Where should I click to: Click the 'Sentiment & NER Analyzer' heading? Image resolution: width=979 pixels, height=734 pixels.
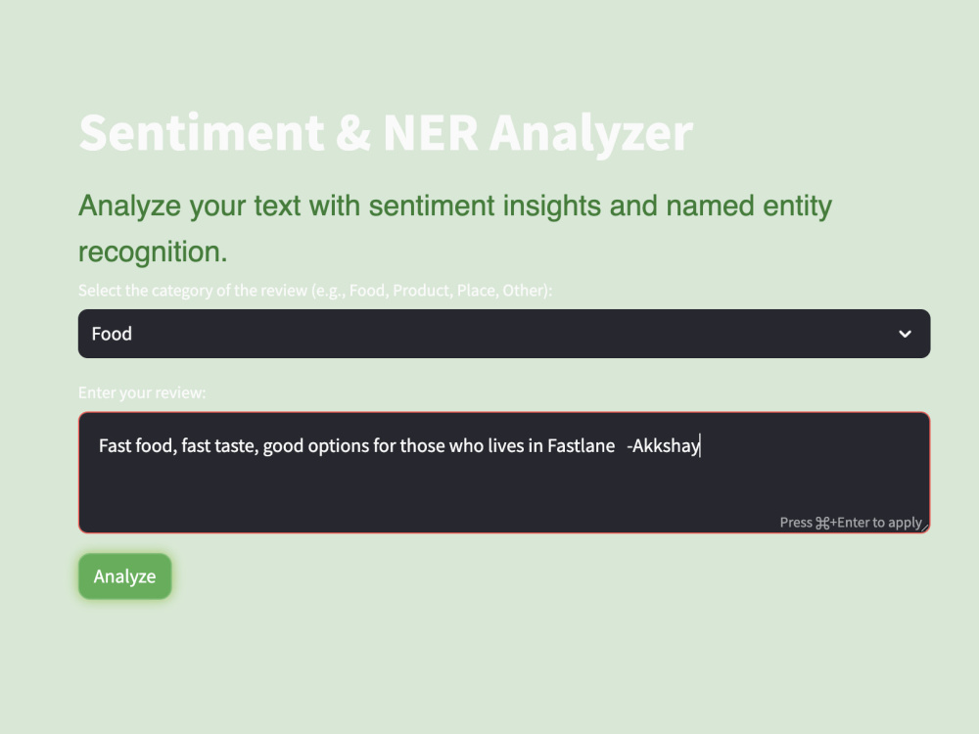[386, 132]
